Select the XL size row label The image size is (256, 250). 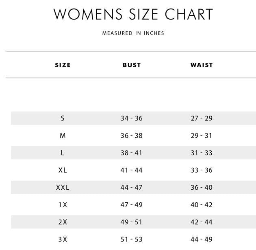pyautogui.click(x=63, y=170)
